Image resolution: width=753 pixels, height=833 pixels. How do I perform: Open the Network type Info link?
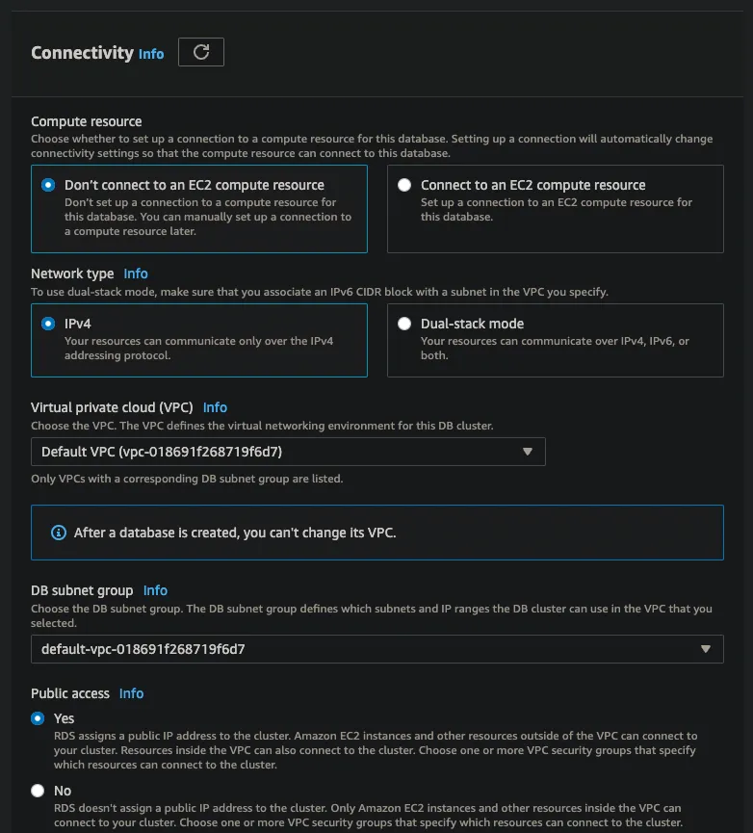(136, 273)
